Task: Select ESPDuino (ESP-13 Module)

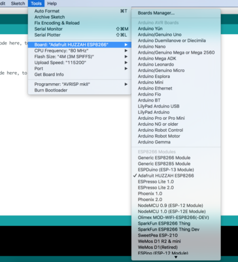Action: click(x=176, y=170)
